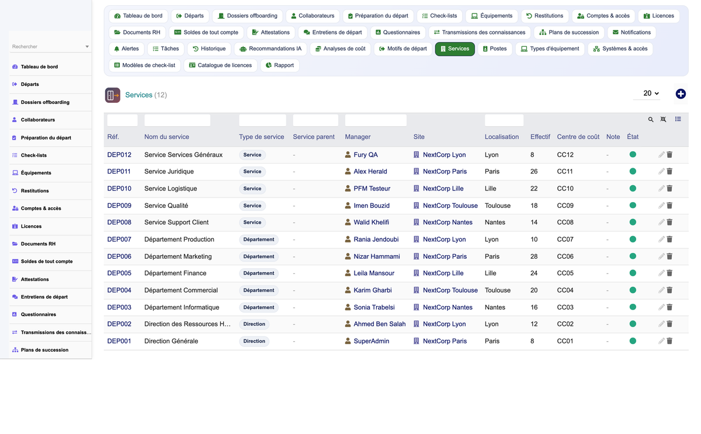The image size is (701, 434).
Task: Select the Rapport tab
Action: (x=279, y=65)
